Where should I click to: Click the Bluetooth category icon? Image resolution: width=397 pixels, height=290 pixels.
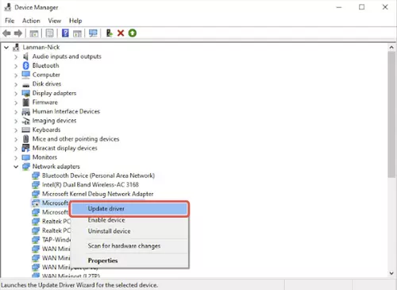click(26, 65)
